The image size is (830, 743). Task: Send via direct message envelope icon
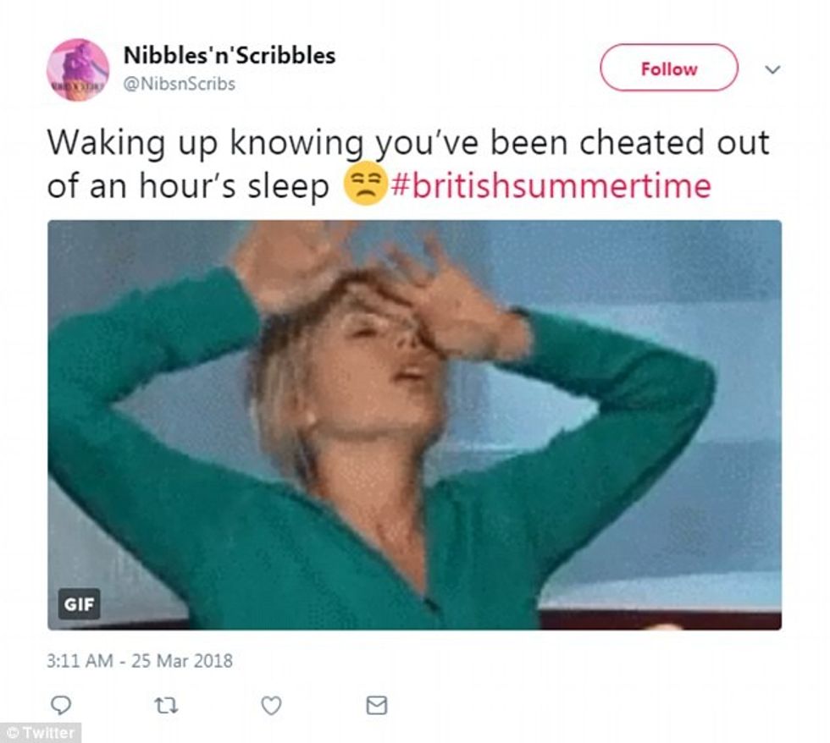(x=377, y=706)
